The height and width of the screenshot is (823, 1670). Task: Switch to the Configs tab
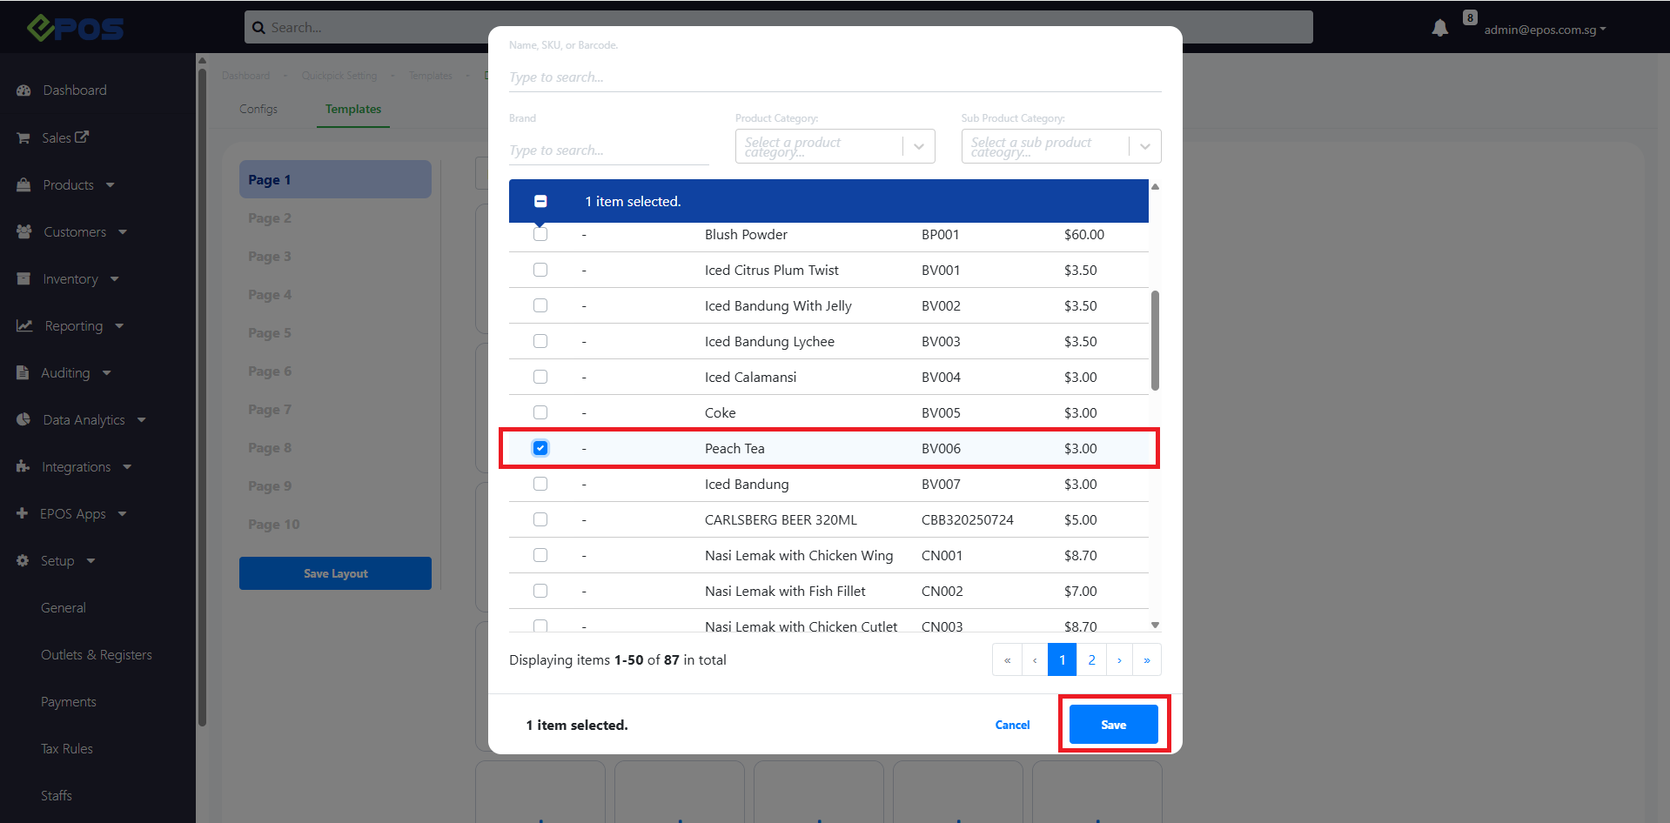(258, 109)
